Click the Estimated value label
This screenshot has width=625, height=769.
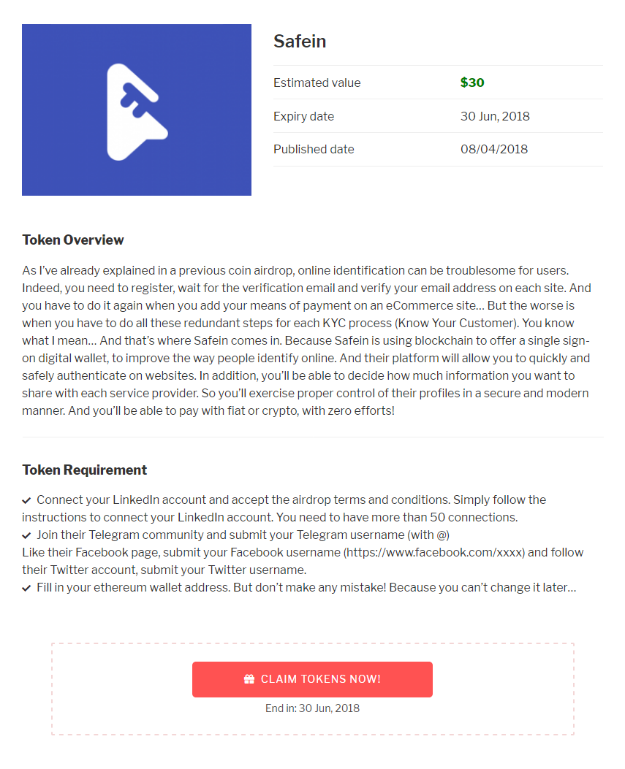317,83
